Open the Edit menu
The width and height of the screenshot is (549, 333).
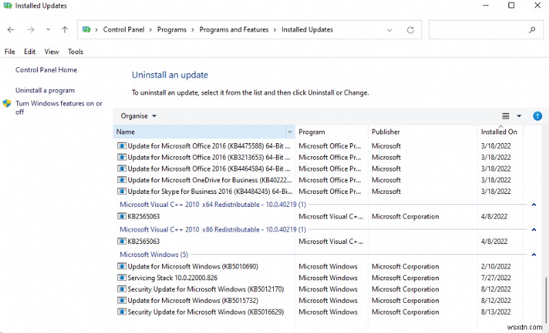click(x=30, y=51)
